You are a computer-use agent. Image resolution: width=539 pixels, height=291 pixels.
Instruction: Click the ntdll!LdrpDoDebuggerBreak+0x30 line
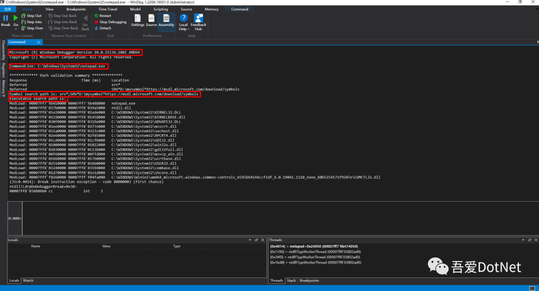43,187
